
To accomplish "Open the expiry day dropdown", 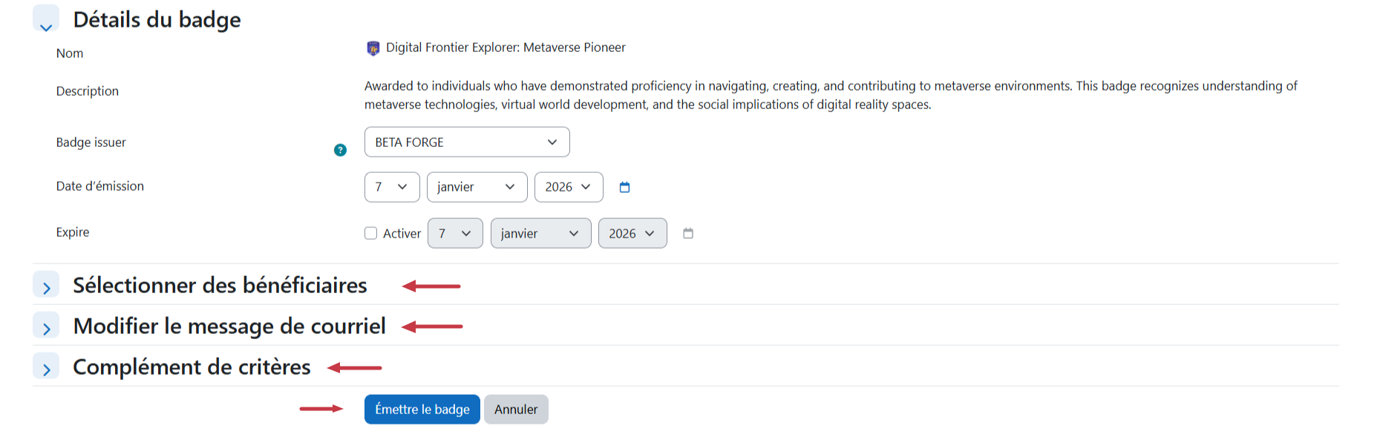I will [x=455, y=234].
